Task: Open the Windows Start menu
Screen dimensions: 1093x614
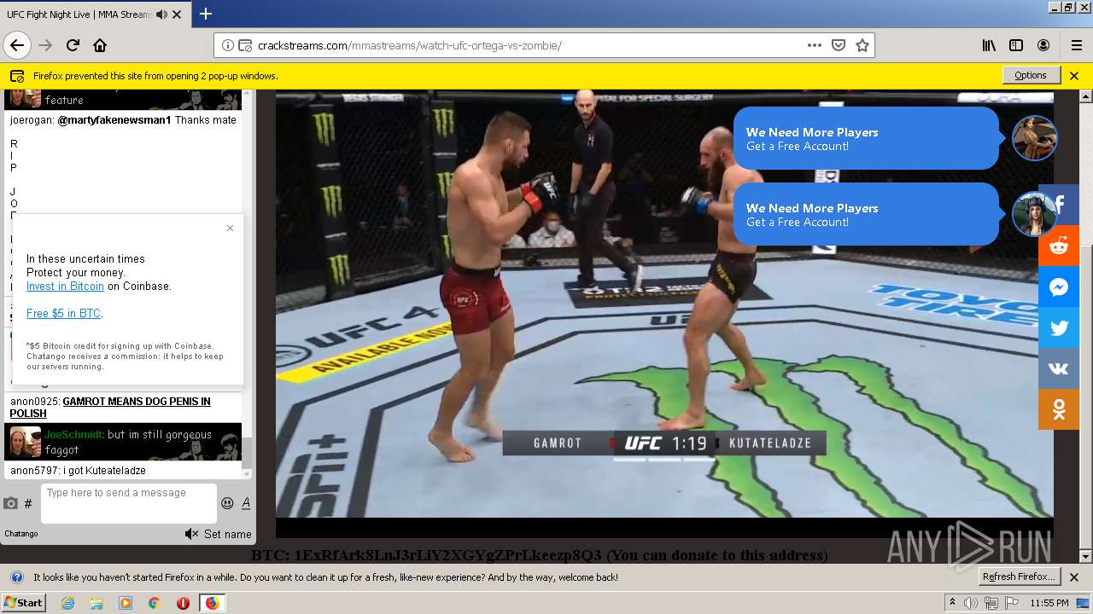Action: pyautogui.click(x=23, y=602)
